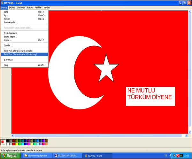Open Baskı Önizleme from the menu

click(x=24, y=33)
